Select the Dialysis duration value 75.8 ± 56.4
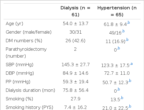The width and height of the screenshot is (144, 110). coord(76,90)
